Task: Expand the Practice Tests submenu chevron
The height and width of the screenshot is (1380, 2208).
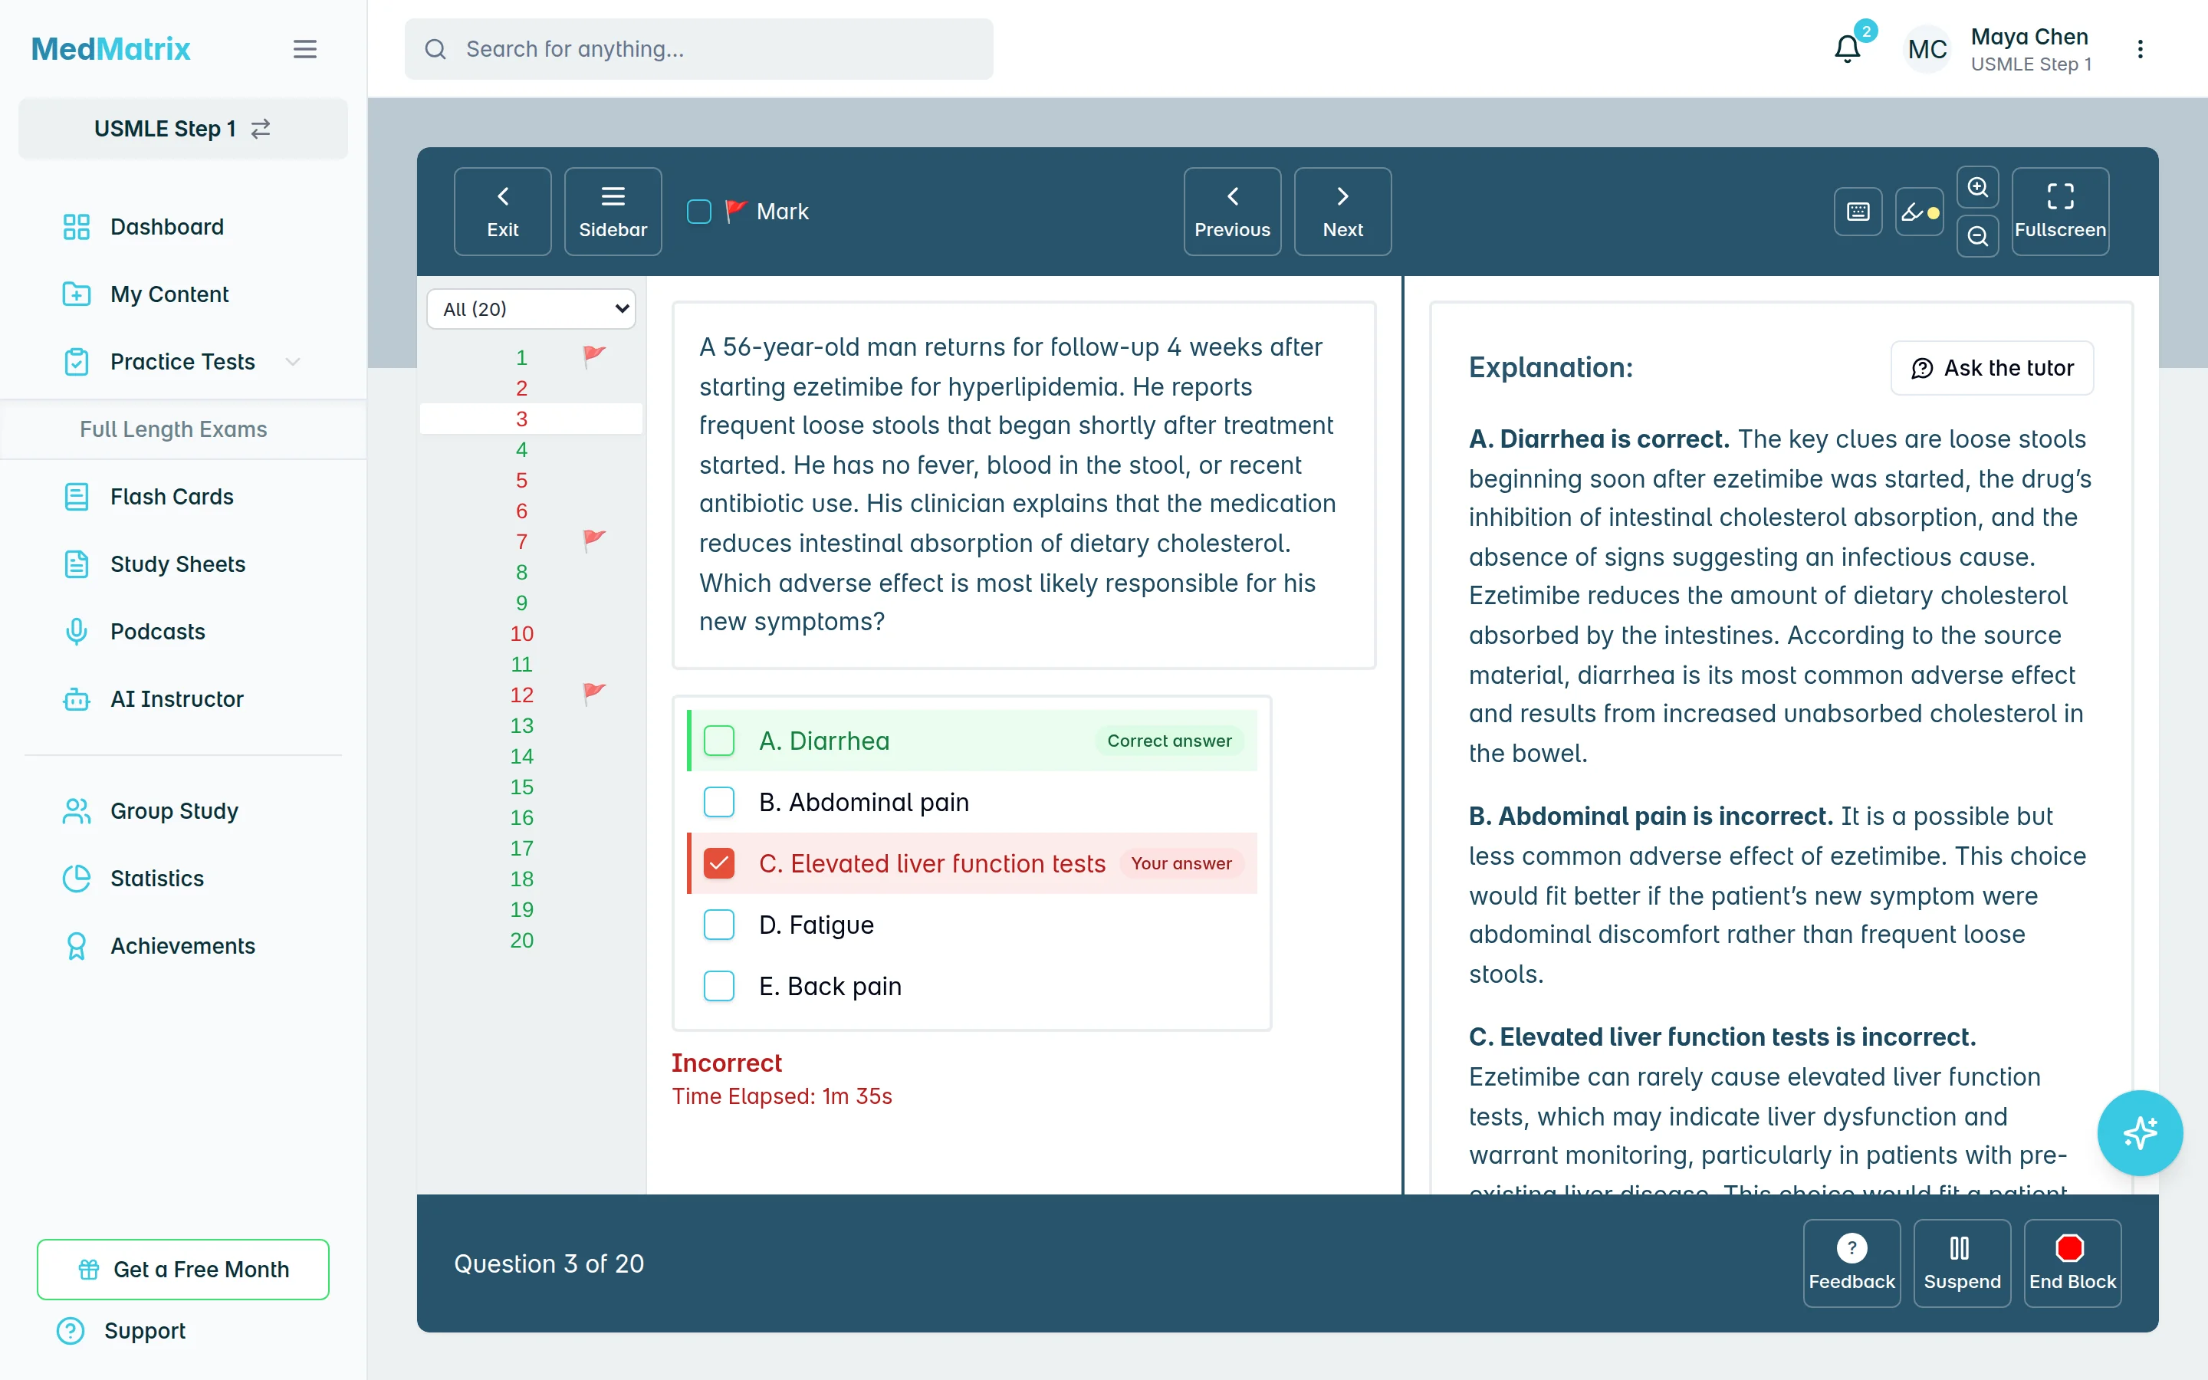Action: click(x=293, y=363)
